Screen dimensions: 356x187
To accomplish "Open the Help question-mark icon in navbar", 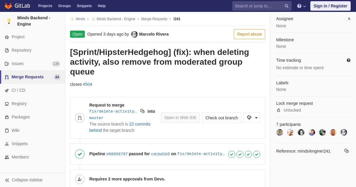I will click(x=299, y=6).
